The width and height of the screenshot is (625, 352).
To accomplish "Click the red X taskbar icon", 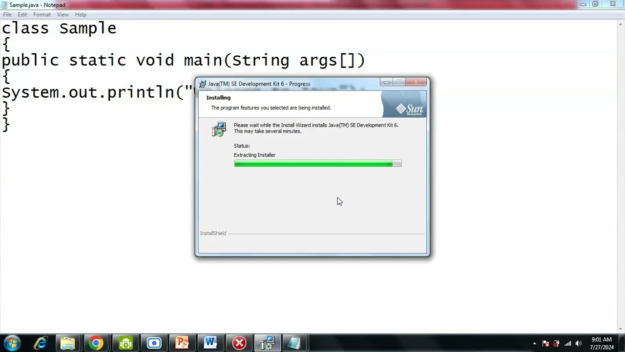I will click(239, 343).
